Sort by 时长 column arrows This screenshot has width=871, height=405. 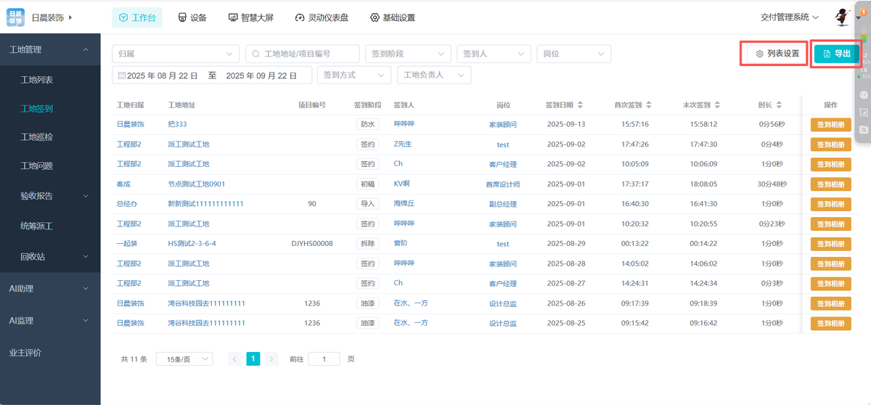pyautogui.click(x=780, y=105)
